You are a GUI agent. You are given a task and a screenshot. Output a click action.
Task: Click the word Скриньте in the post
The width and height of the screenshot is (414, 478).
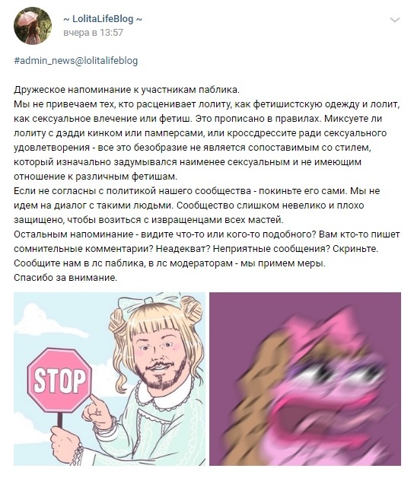(x=355, y=249)
